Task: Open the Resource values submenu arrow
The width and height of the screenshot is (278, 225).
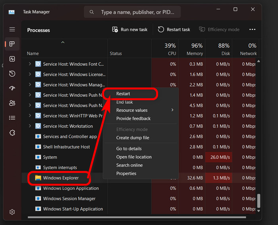Action: click(172, 110)
